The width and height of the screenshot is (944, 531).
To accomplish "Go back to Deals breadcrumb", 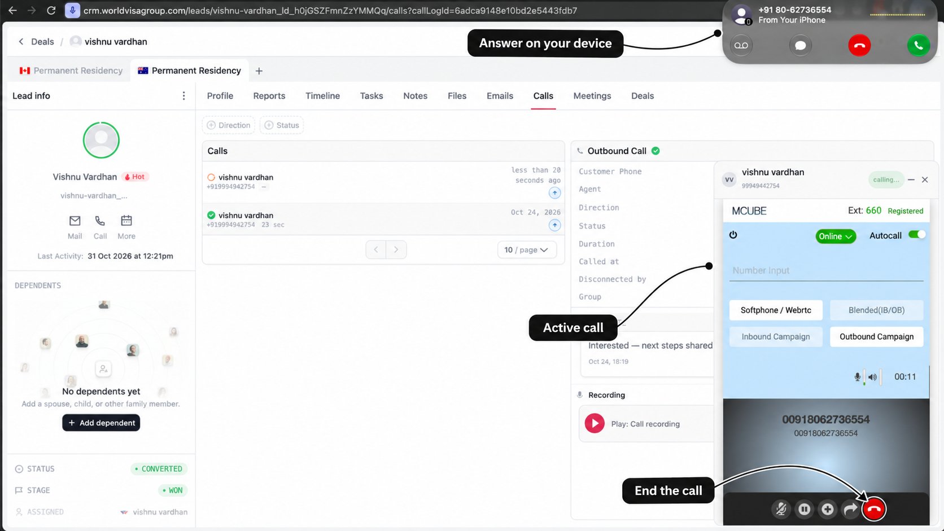I will 42,42.
